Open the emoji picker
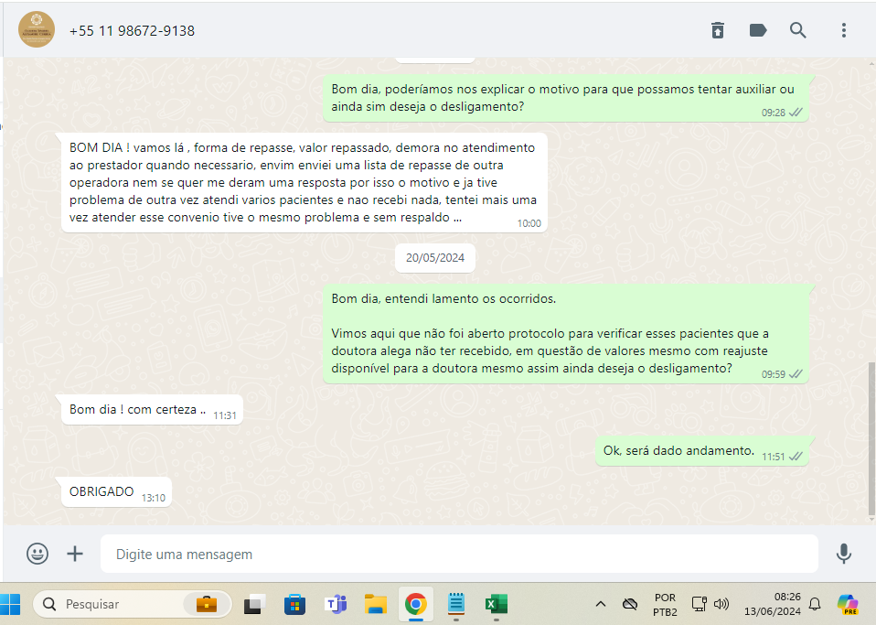This screenshot has width=876, height=625. pos(37,554)
